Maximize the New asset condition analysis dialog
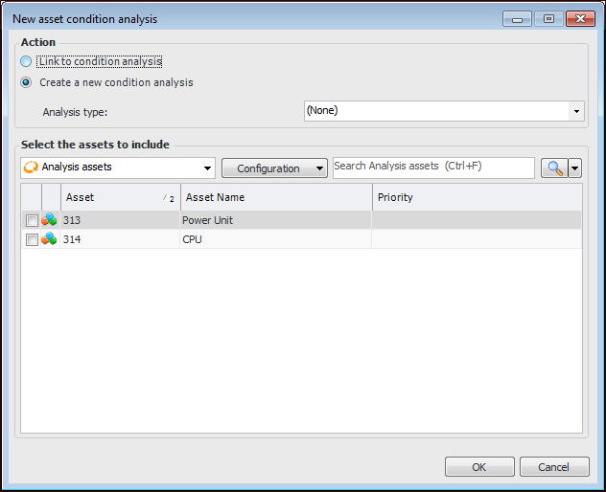This screenshot has height=492, width=606. point(548,19)
